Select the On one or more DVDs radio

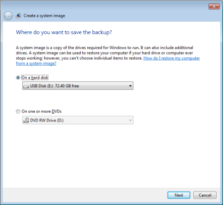[x=18, y=111]
